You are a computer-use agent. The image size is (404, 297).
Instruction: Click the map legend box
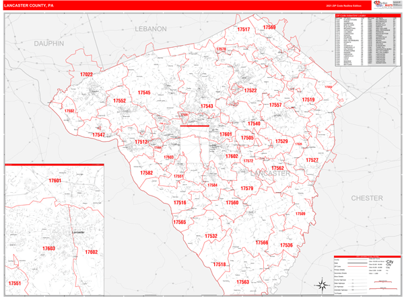click(368, 275)
